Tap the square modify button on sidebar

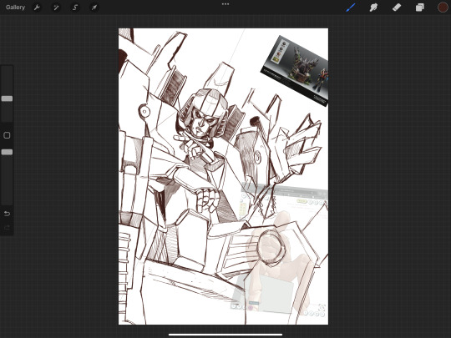tap(7, 135)
